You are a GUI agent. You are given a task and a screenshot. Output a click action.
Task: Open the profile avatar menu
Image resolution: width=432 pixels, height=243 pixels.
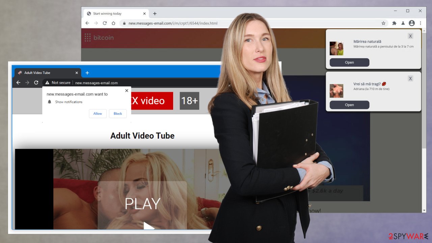click(412, 23)
